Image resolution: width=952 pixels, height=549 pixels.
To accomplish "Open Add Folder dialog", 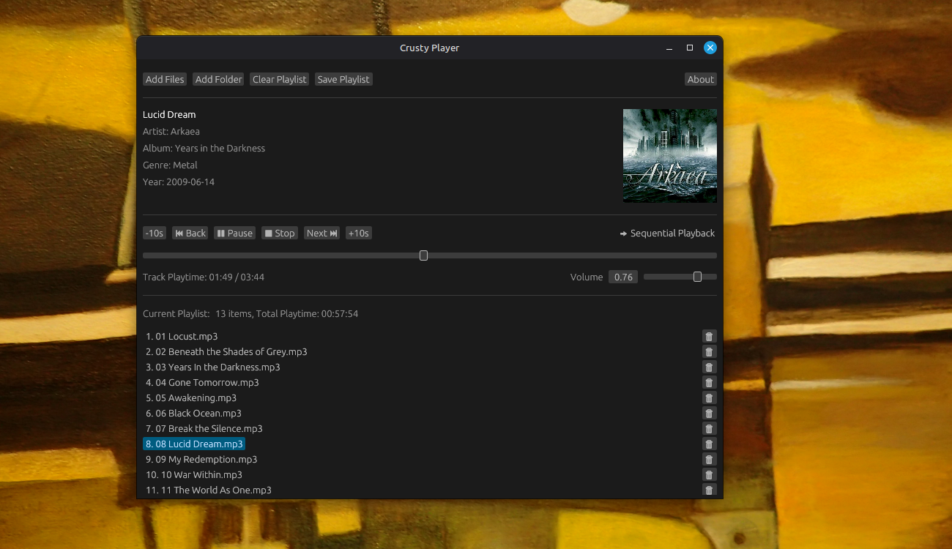I will 218,80.
